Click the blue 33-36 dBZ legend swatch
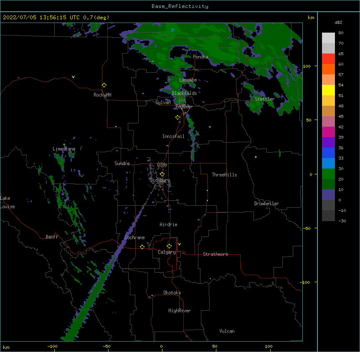Screen dimensions: 360x352 click(x=328, y=153)
